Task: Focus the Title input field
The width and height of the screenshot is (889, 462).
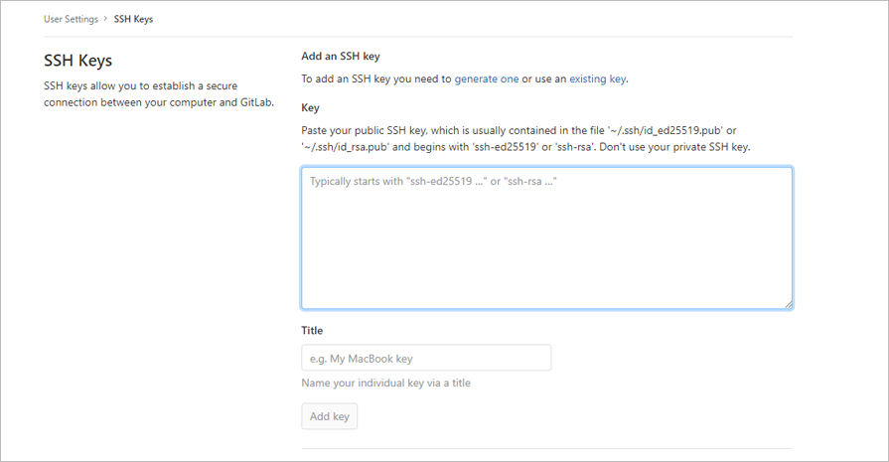Action: click(x=426, y=358)
